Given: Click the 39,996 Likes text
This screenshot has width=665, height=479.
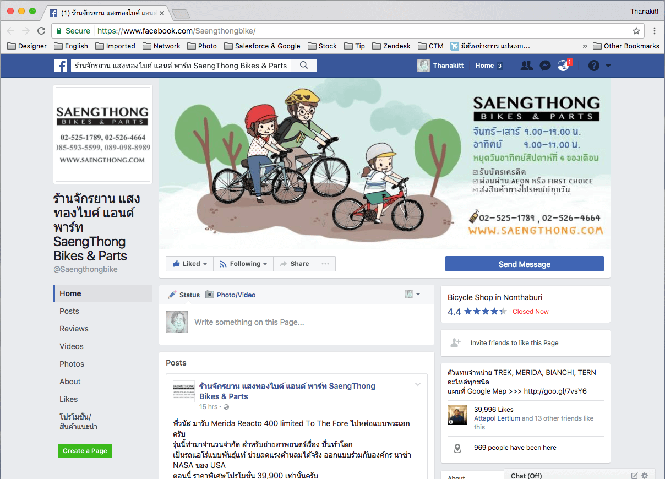Looking at the screenshot, I should tap(493, 410).
